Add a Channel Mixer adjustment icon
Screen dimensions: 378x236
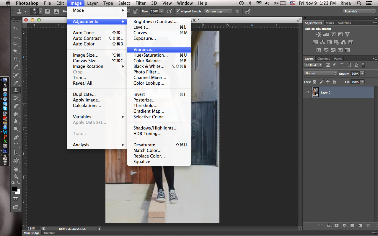[343, 42]
